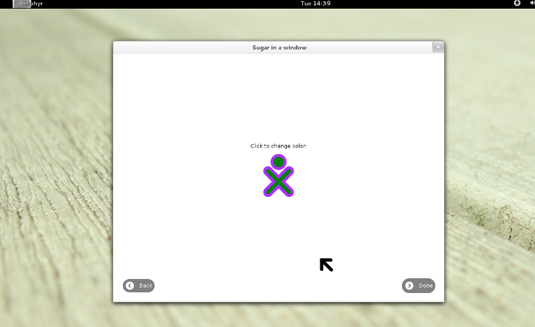Screen dimensions: 535x327
Task: Close the Sugar in a window dialog
Action: click(437, 47)
